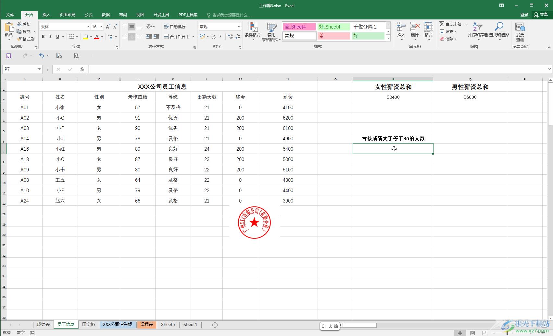Image resolution: width=553 pixels, height=336 pixels.
Task: Click the print preview icon
Action: point(76,56)
